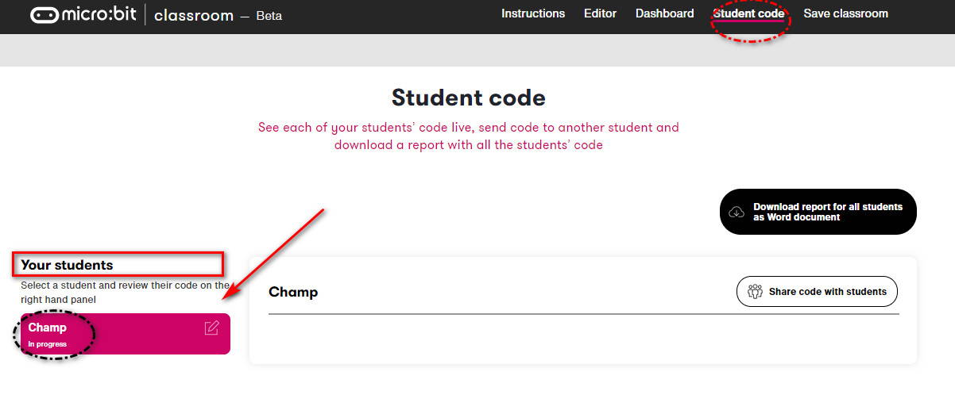Click the pink description text under the title
The image size is (955, 410).
469,136
